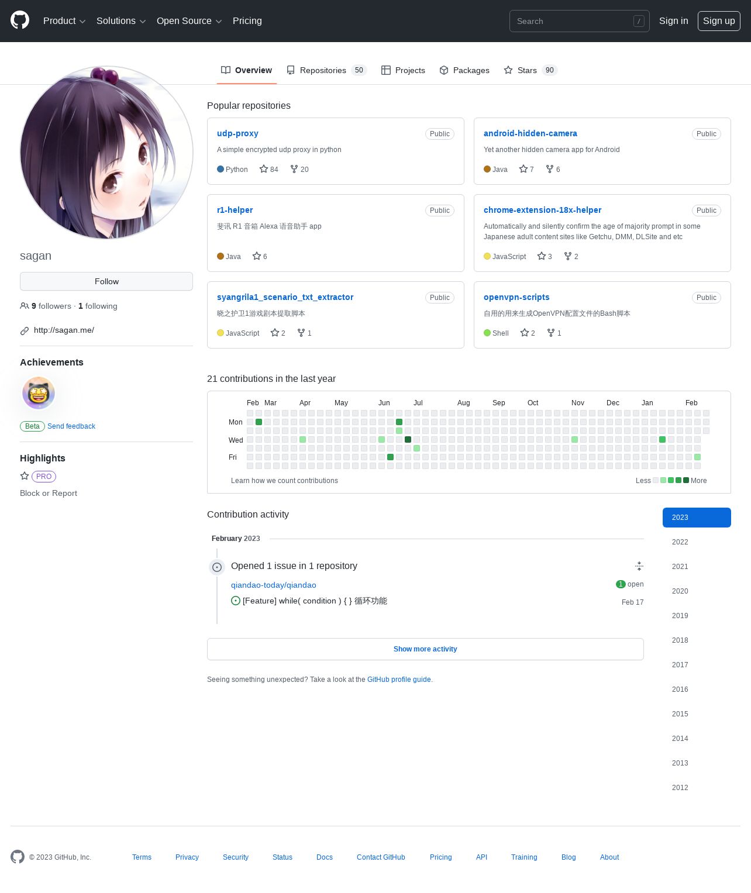
Task: Open the Security footer link
Action: [236, 857]
